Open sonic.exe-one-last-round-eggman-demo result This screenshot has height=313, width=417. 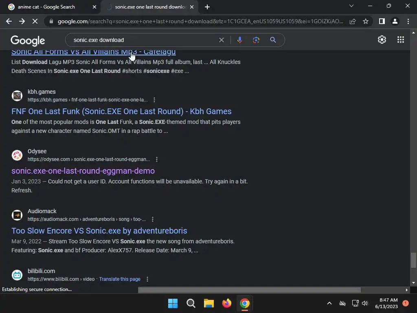(x=83, y=171)
